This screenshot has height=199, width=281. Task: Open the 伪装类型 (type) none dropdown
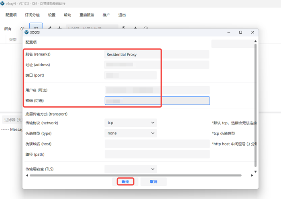(x=130, y=133)
